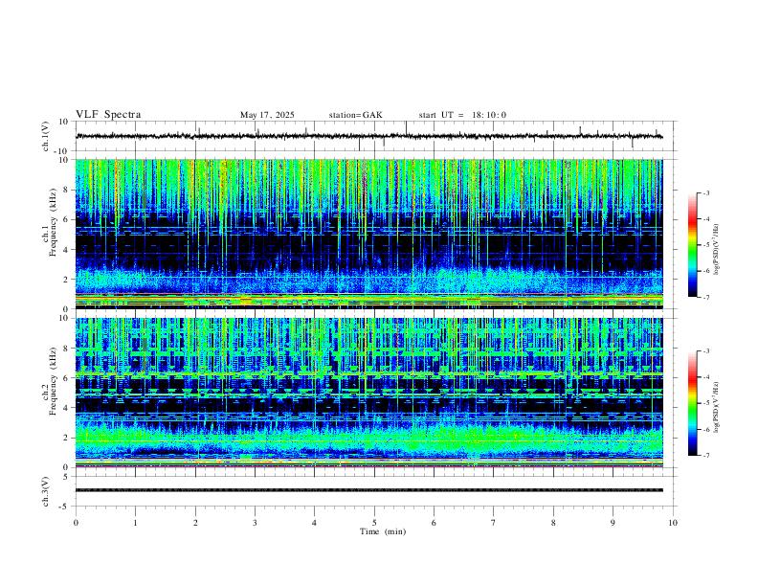Click the ch.2 spectrogram panel

(x=369, y=393)
